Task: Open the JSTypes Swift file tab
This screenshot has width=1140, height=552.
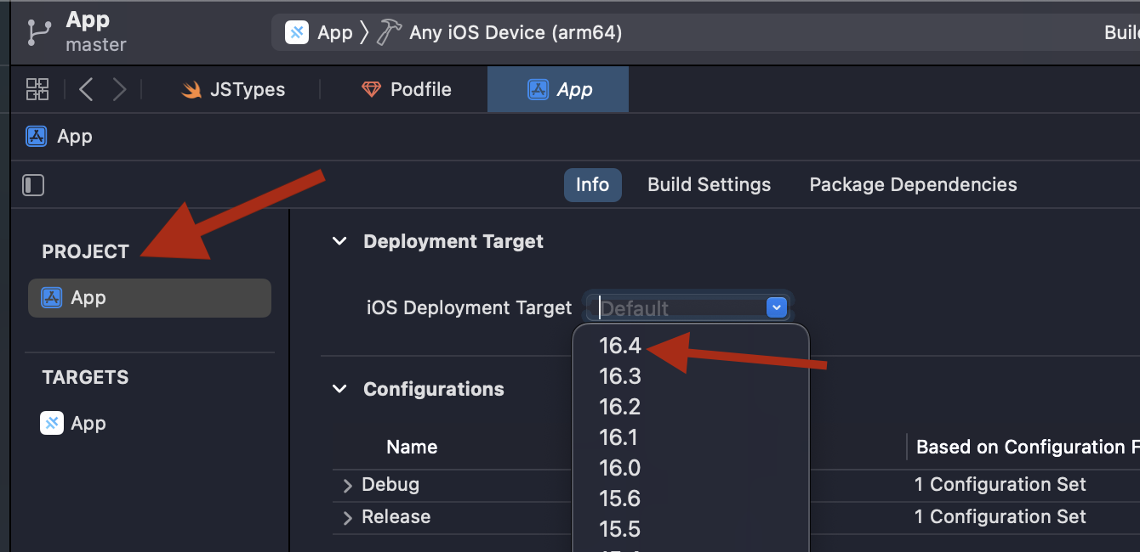Action: tap(234, 89)
